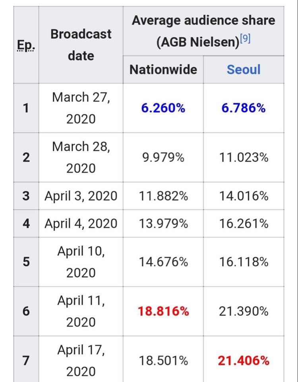Click the 13.979% nationwide value
Image resolution: width=298 pixels, height=382 pixels.
click(163, 224)
